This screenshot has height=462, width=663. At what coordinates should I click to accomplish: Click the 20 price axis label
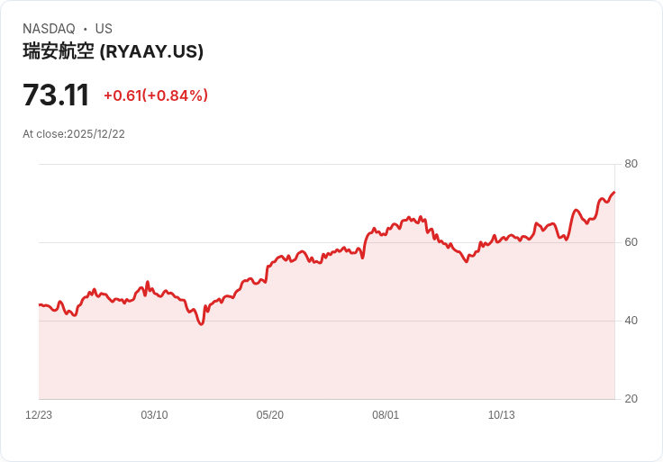pos(631,399)
